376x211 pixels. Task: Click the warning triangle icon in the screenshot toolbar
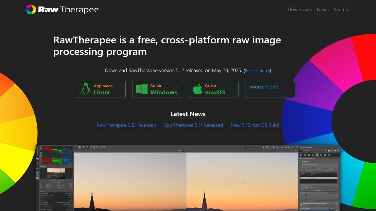(x=273, y=147)
